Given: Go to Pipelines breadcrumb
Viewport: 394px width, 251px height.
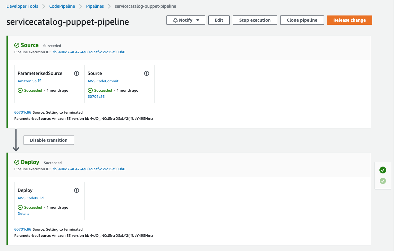Looking at the screenshot, I should click(x=95, y=6).
